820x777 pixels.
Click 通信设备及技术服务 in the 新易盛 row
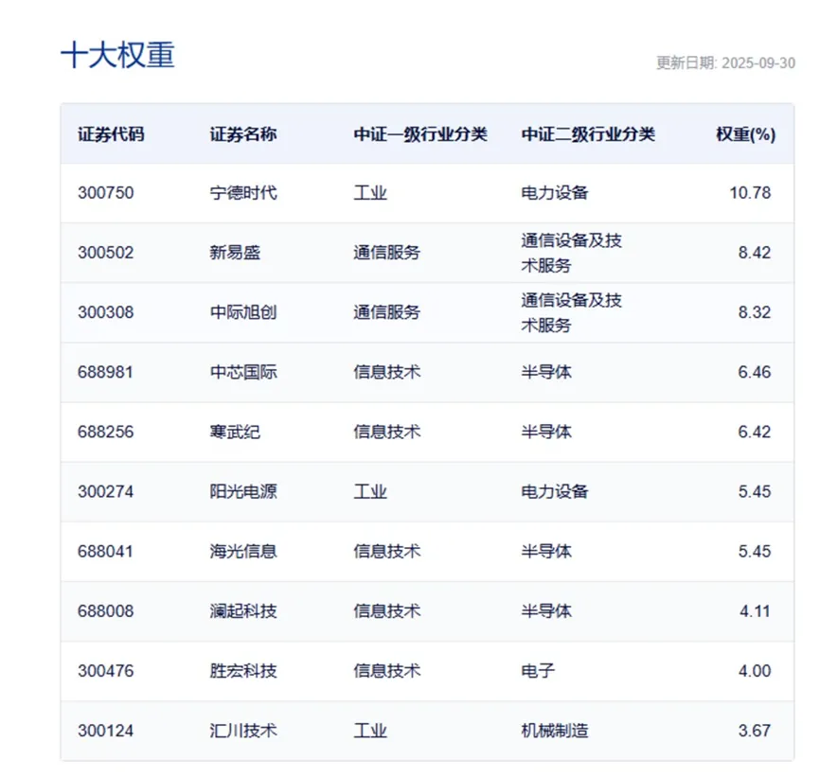click(x=571, y=253)
